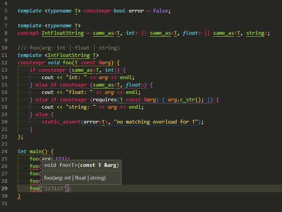Click the false keyword on line 5

(x=161, y=11)
